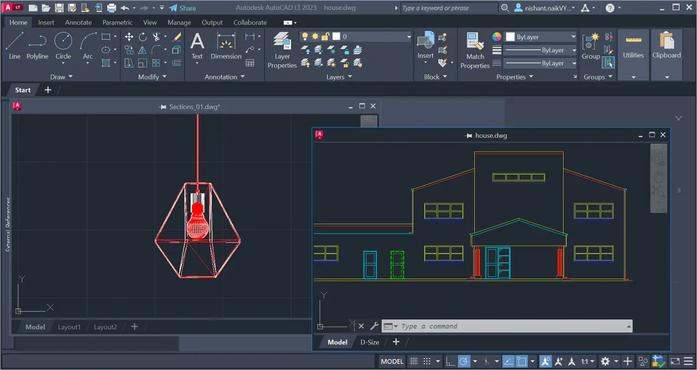Toggle ortho mode in status bar
697x370 pixels.
pos(450,361)
